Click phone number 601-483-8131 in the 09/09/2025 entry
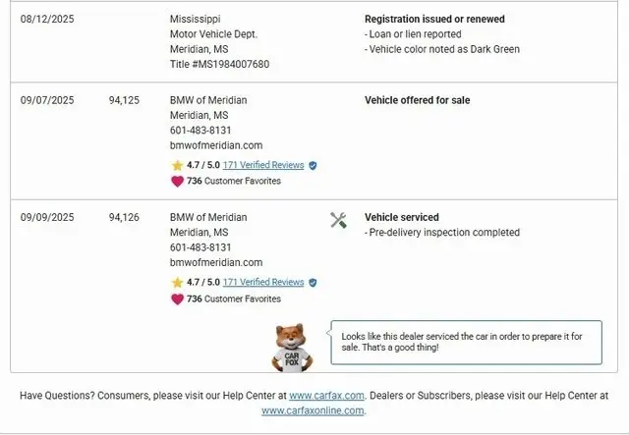This screenshot has width=629, height=435. [200, 247]
